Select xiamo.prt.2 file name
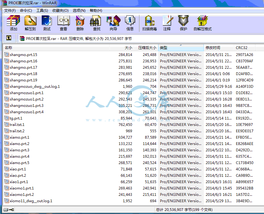 pos(19,143)
